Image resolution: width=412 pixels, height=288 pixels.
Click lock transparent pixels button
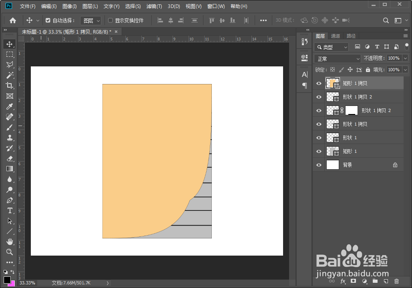332,70
